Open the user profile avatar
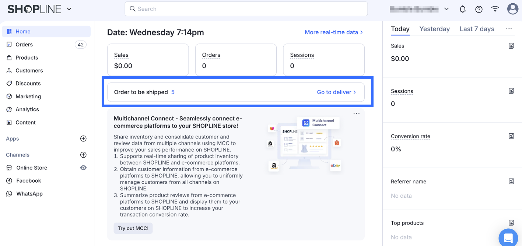The width and height of the screenshot is (522, 246). (512, 9)
